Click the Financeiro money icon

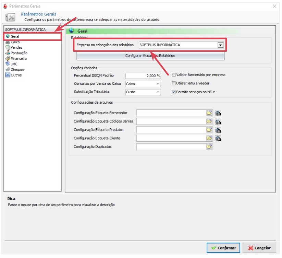coord(8,58)
